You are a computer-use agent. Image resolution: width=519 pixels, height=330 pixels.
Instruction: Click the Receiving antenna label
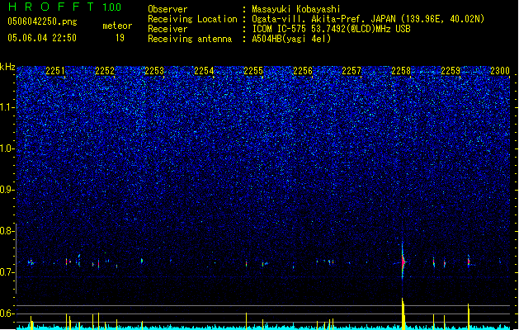click(190, 39)
